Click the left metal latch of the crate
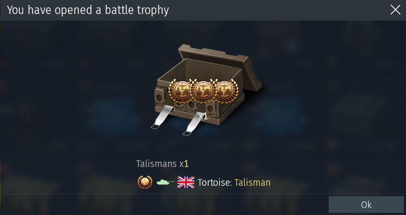The image size is (406, 215). coord(162,117)
